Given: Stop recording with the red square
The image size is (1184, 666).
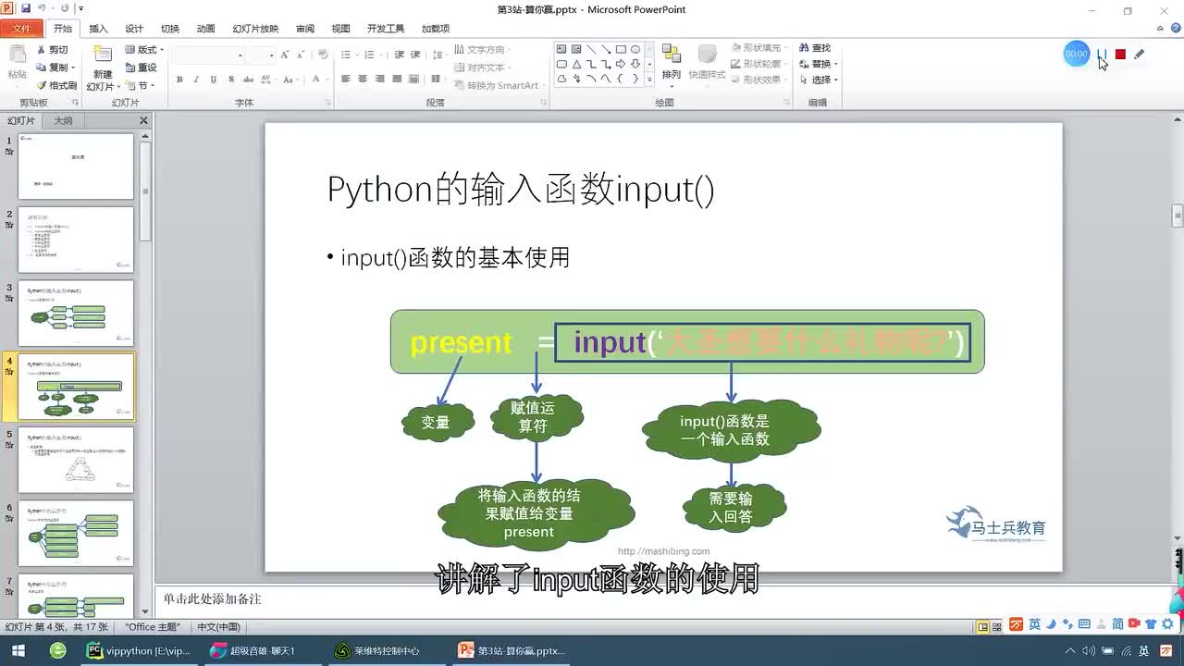Looking at the screenshot, I should [1120, 55].
